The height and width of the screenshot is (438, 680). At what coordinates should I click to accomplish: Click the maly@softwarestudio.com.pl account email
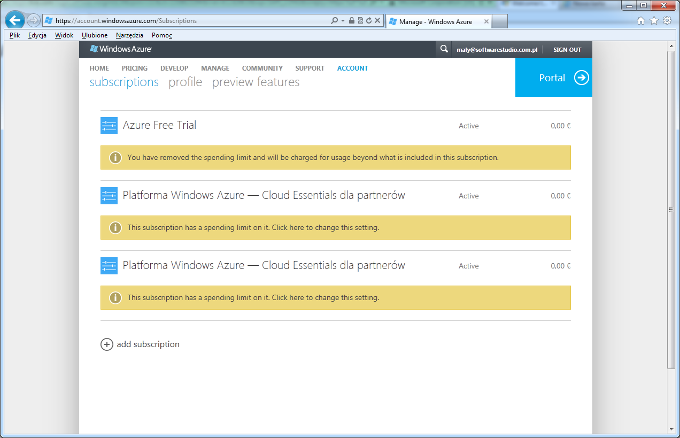497,50
